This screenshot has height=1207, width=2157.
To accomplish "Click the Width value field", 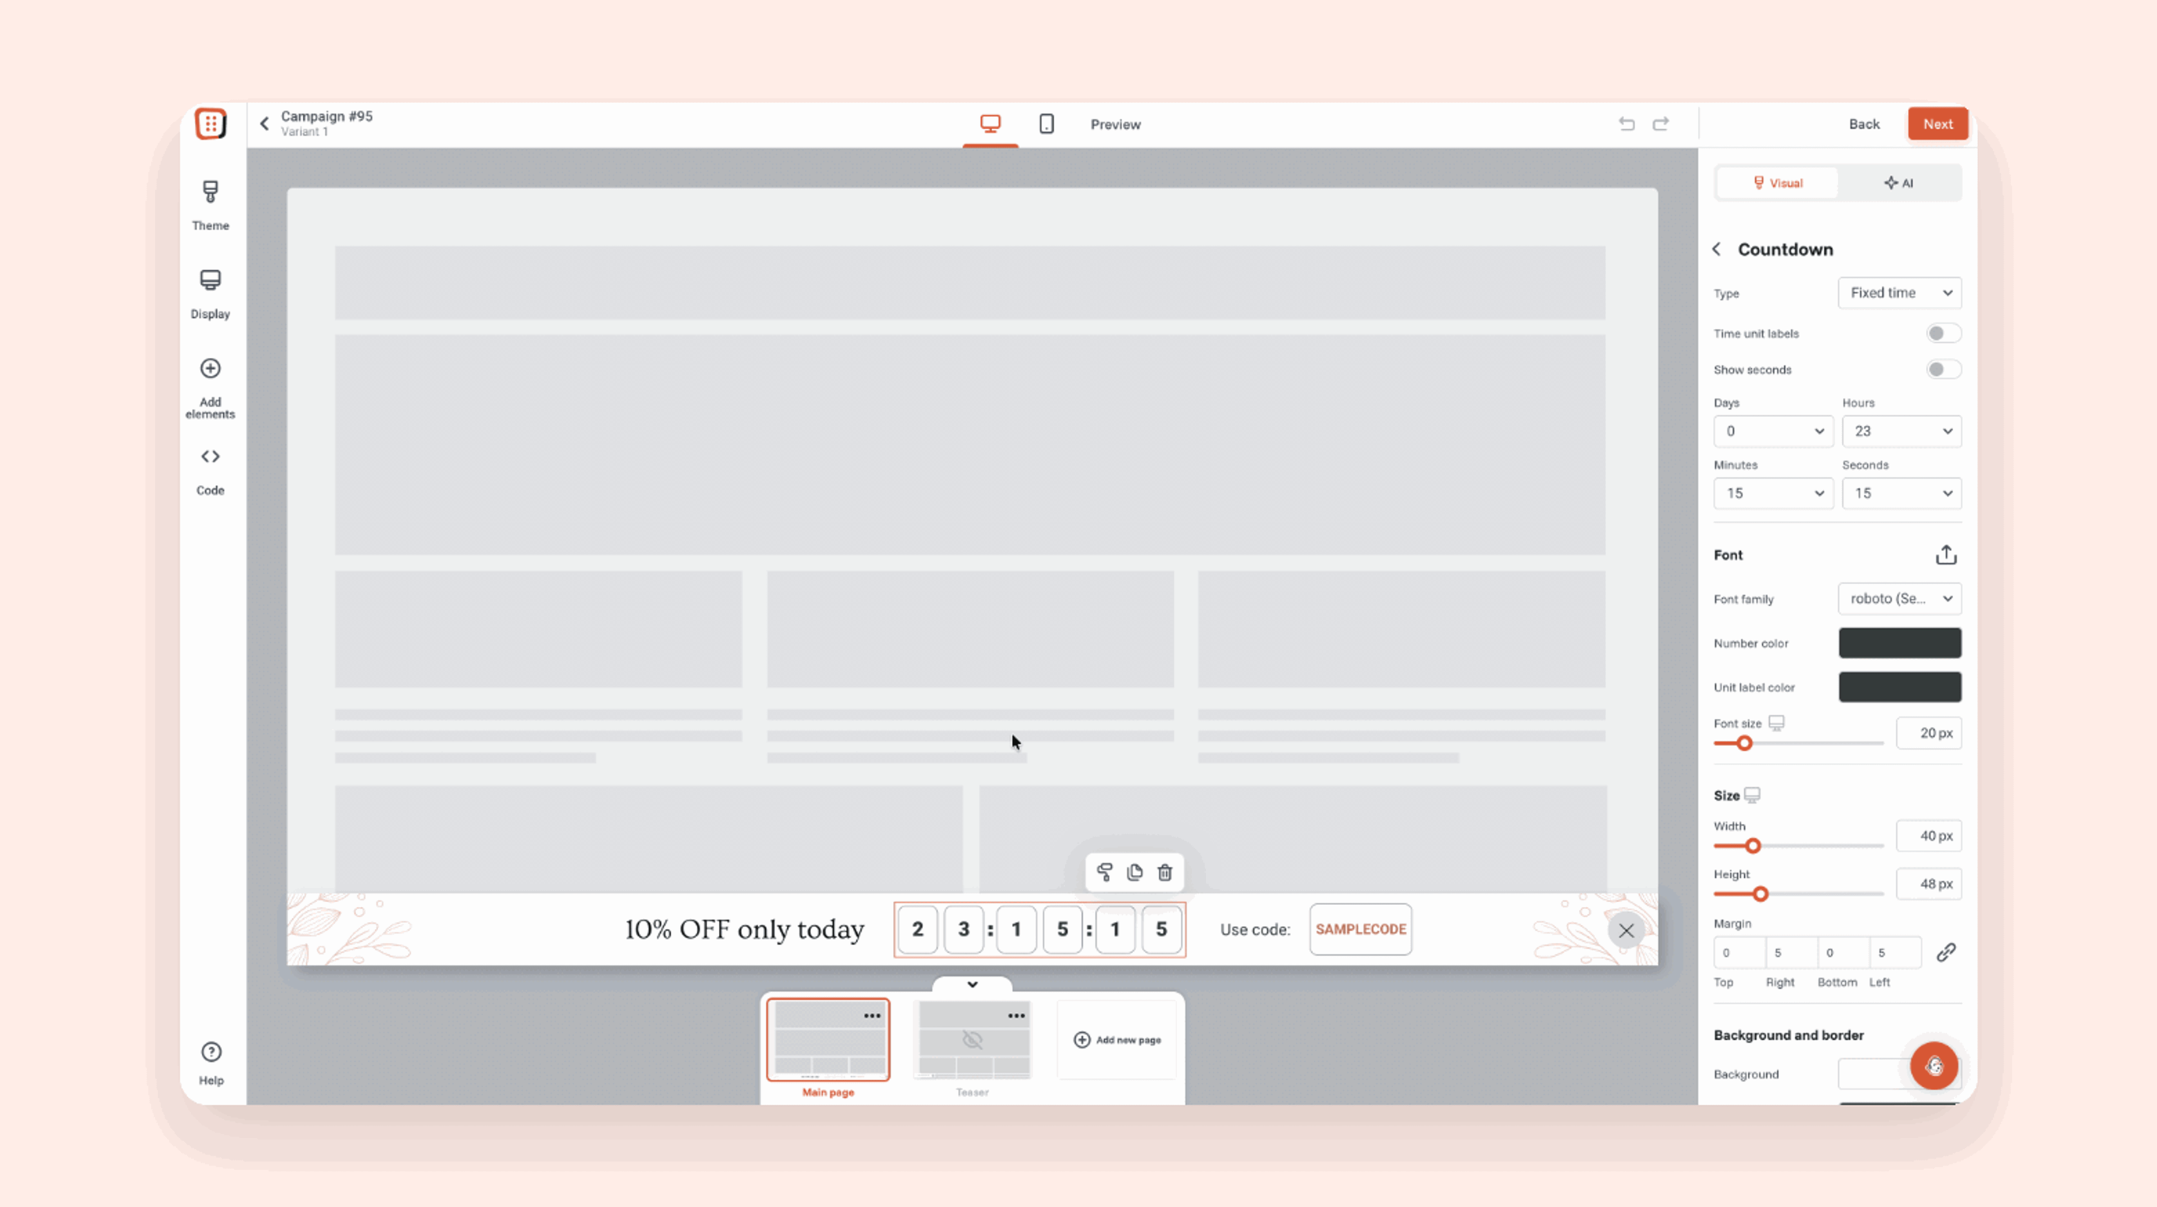I will tap(1928, 836).
